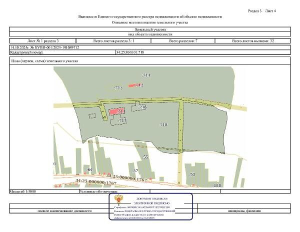Screen dimensions: 300x232
Task: Click the ':718' parcel label on the map
Action: coord(163,124)
